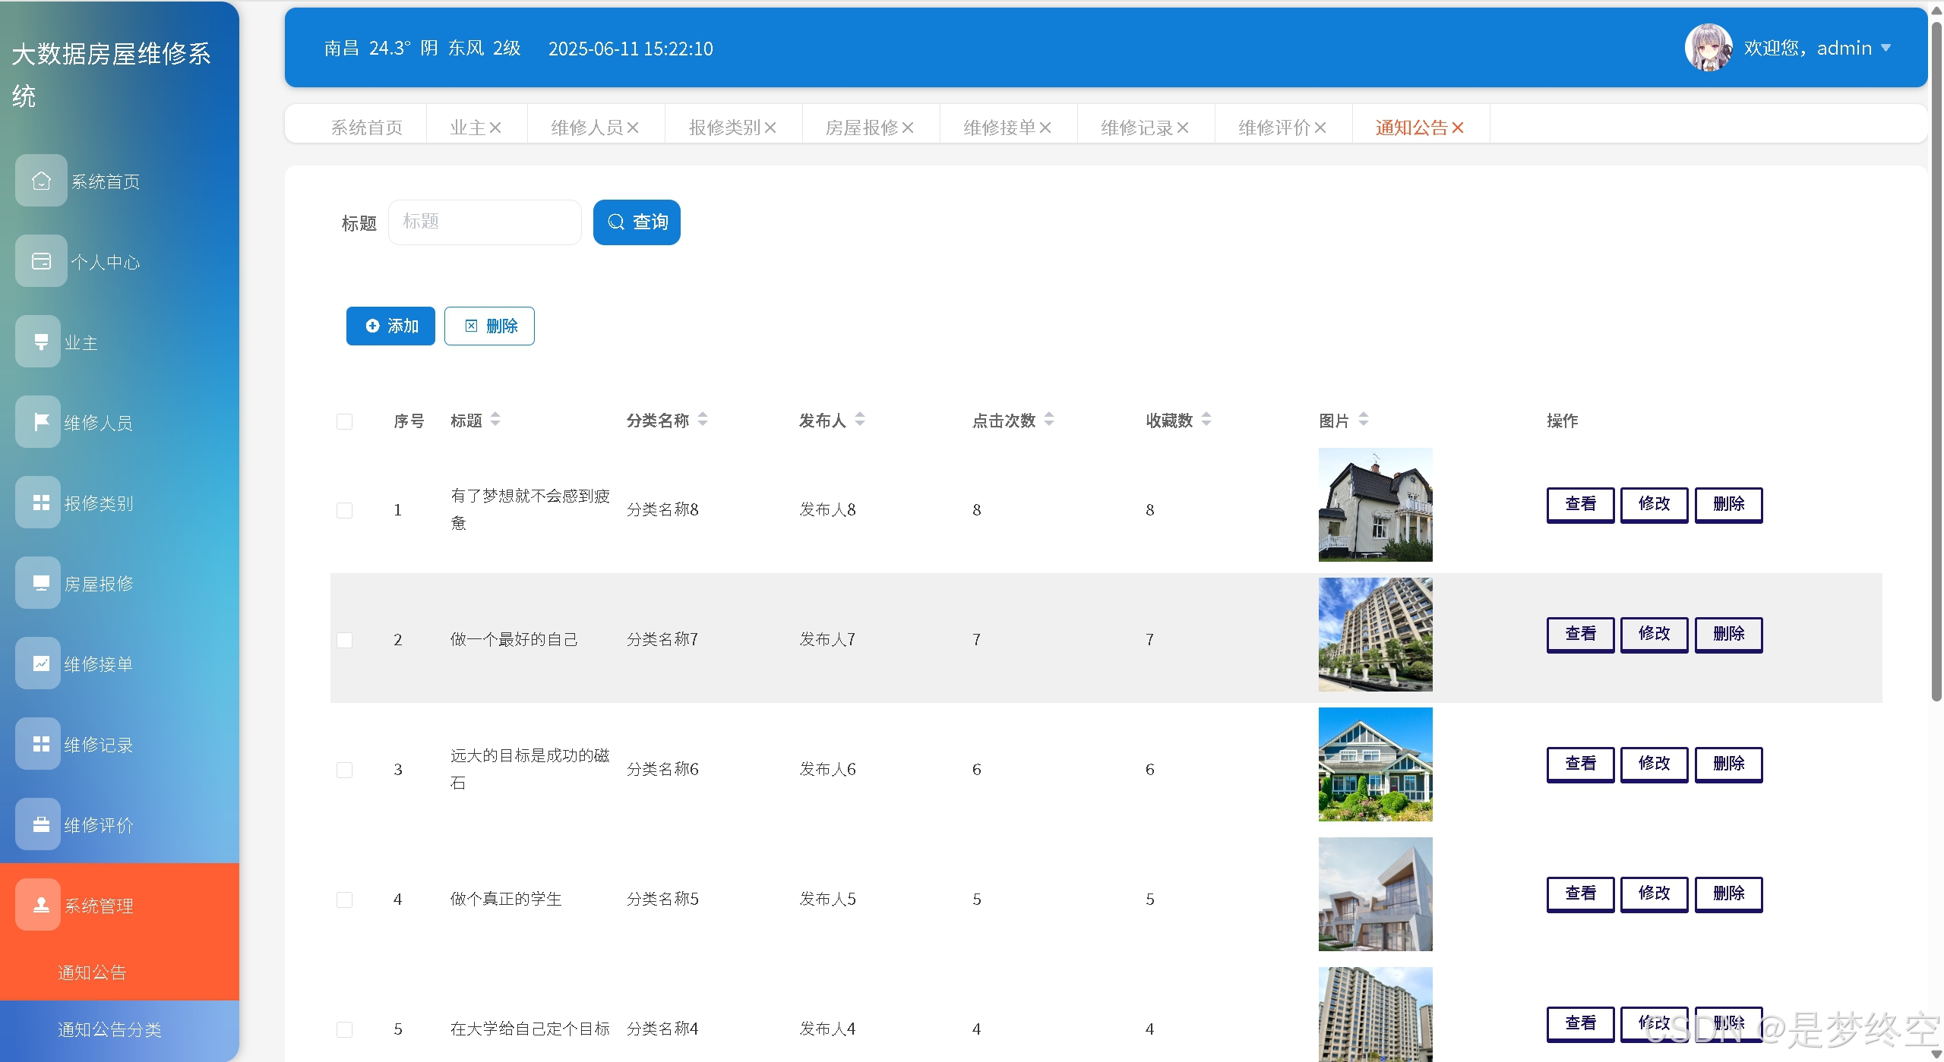Click the 报修类别 grid icon

pyautogui.click(x=41, y=503)
